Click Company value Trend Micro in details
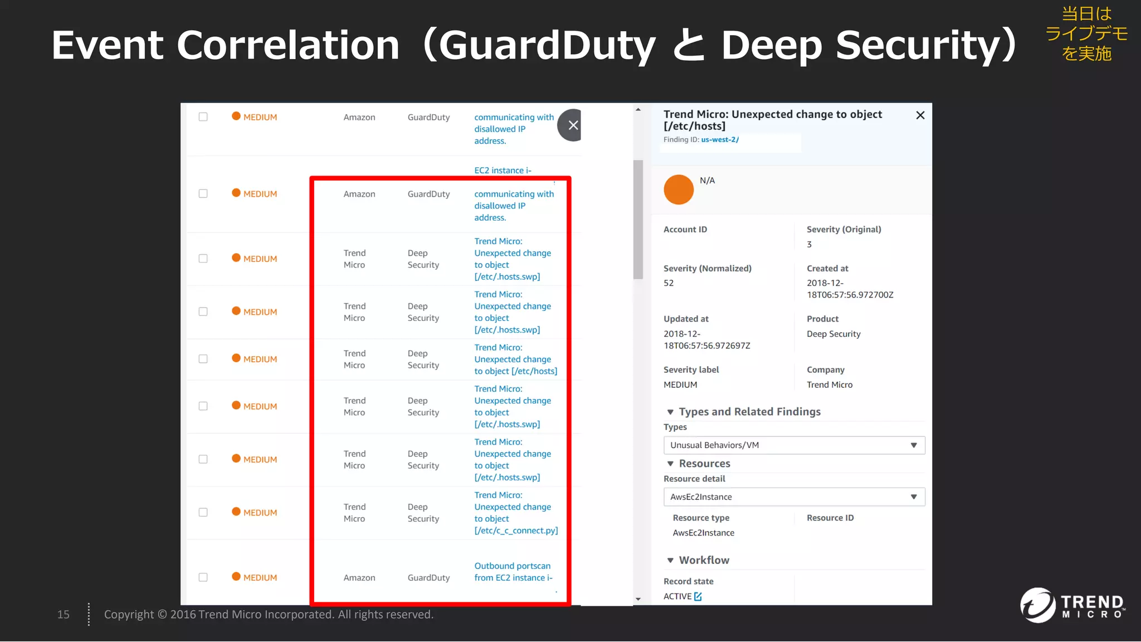Screen dimensions: 1141x642 tap(830, 385)
